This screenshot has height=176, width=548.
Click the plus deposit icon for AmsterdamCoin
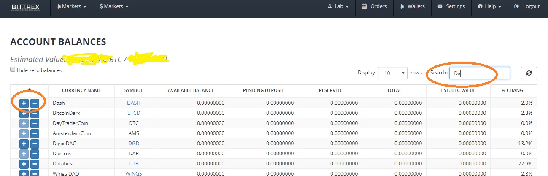pyautogui.click(x=24, y=133)
